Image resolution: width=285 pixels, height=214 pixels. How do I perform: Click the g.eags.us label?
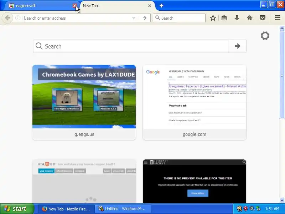click(x=84, y=134)
